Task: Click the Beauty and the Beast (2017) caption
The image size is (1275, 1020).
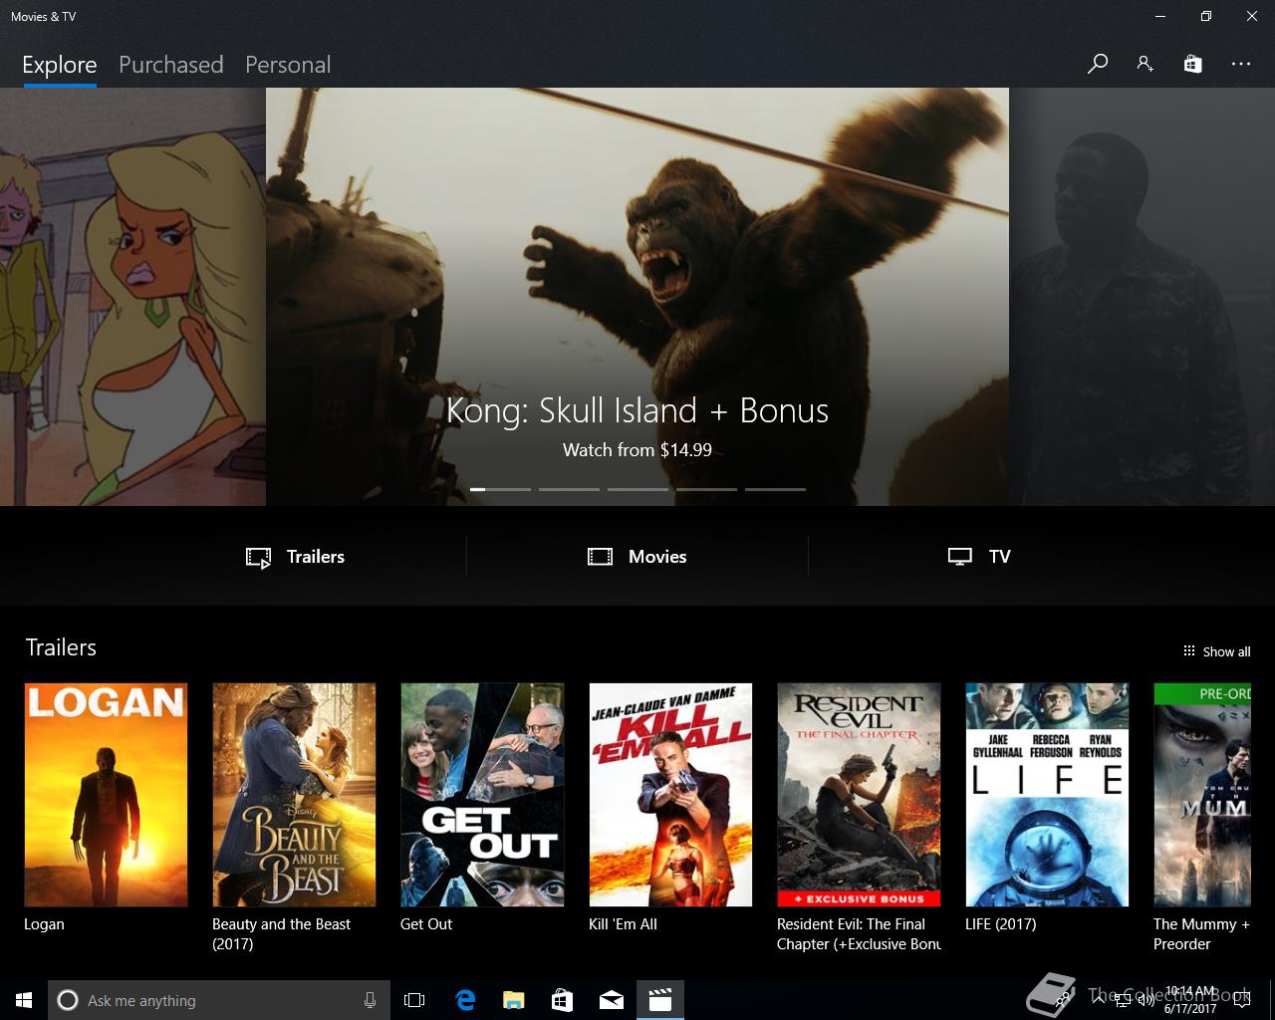Action: [281, 934]
